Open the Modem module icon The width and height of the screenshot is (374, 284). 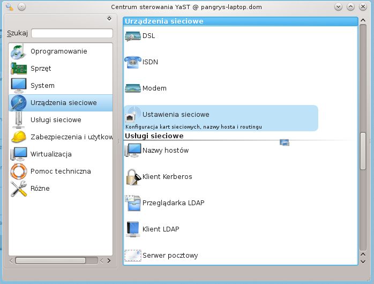133,88
